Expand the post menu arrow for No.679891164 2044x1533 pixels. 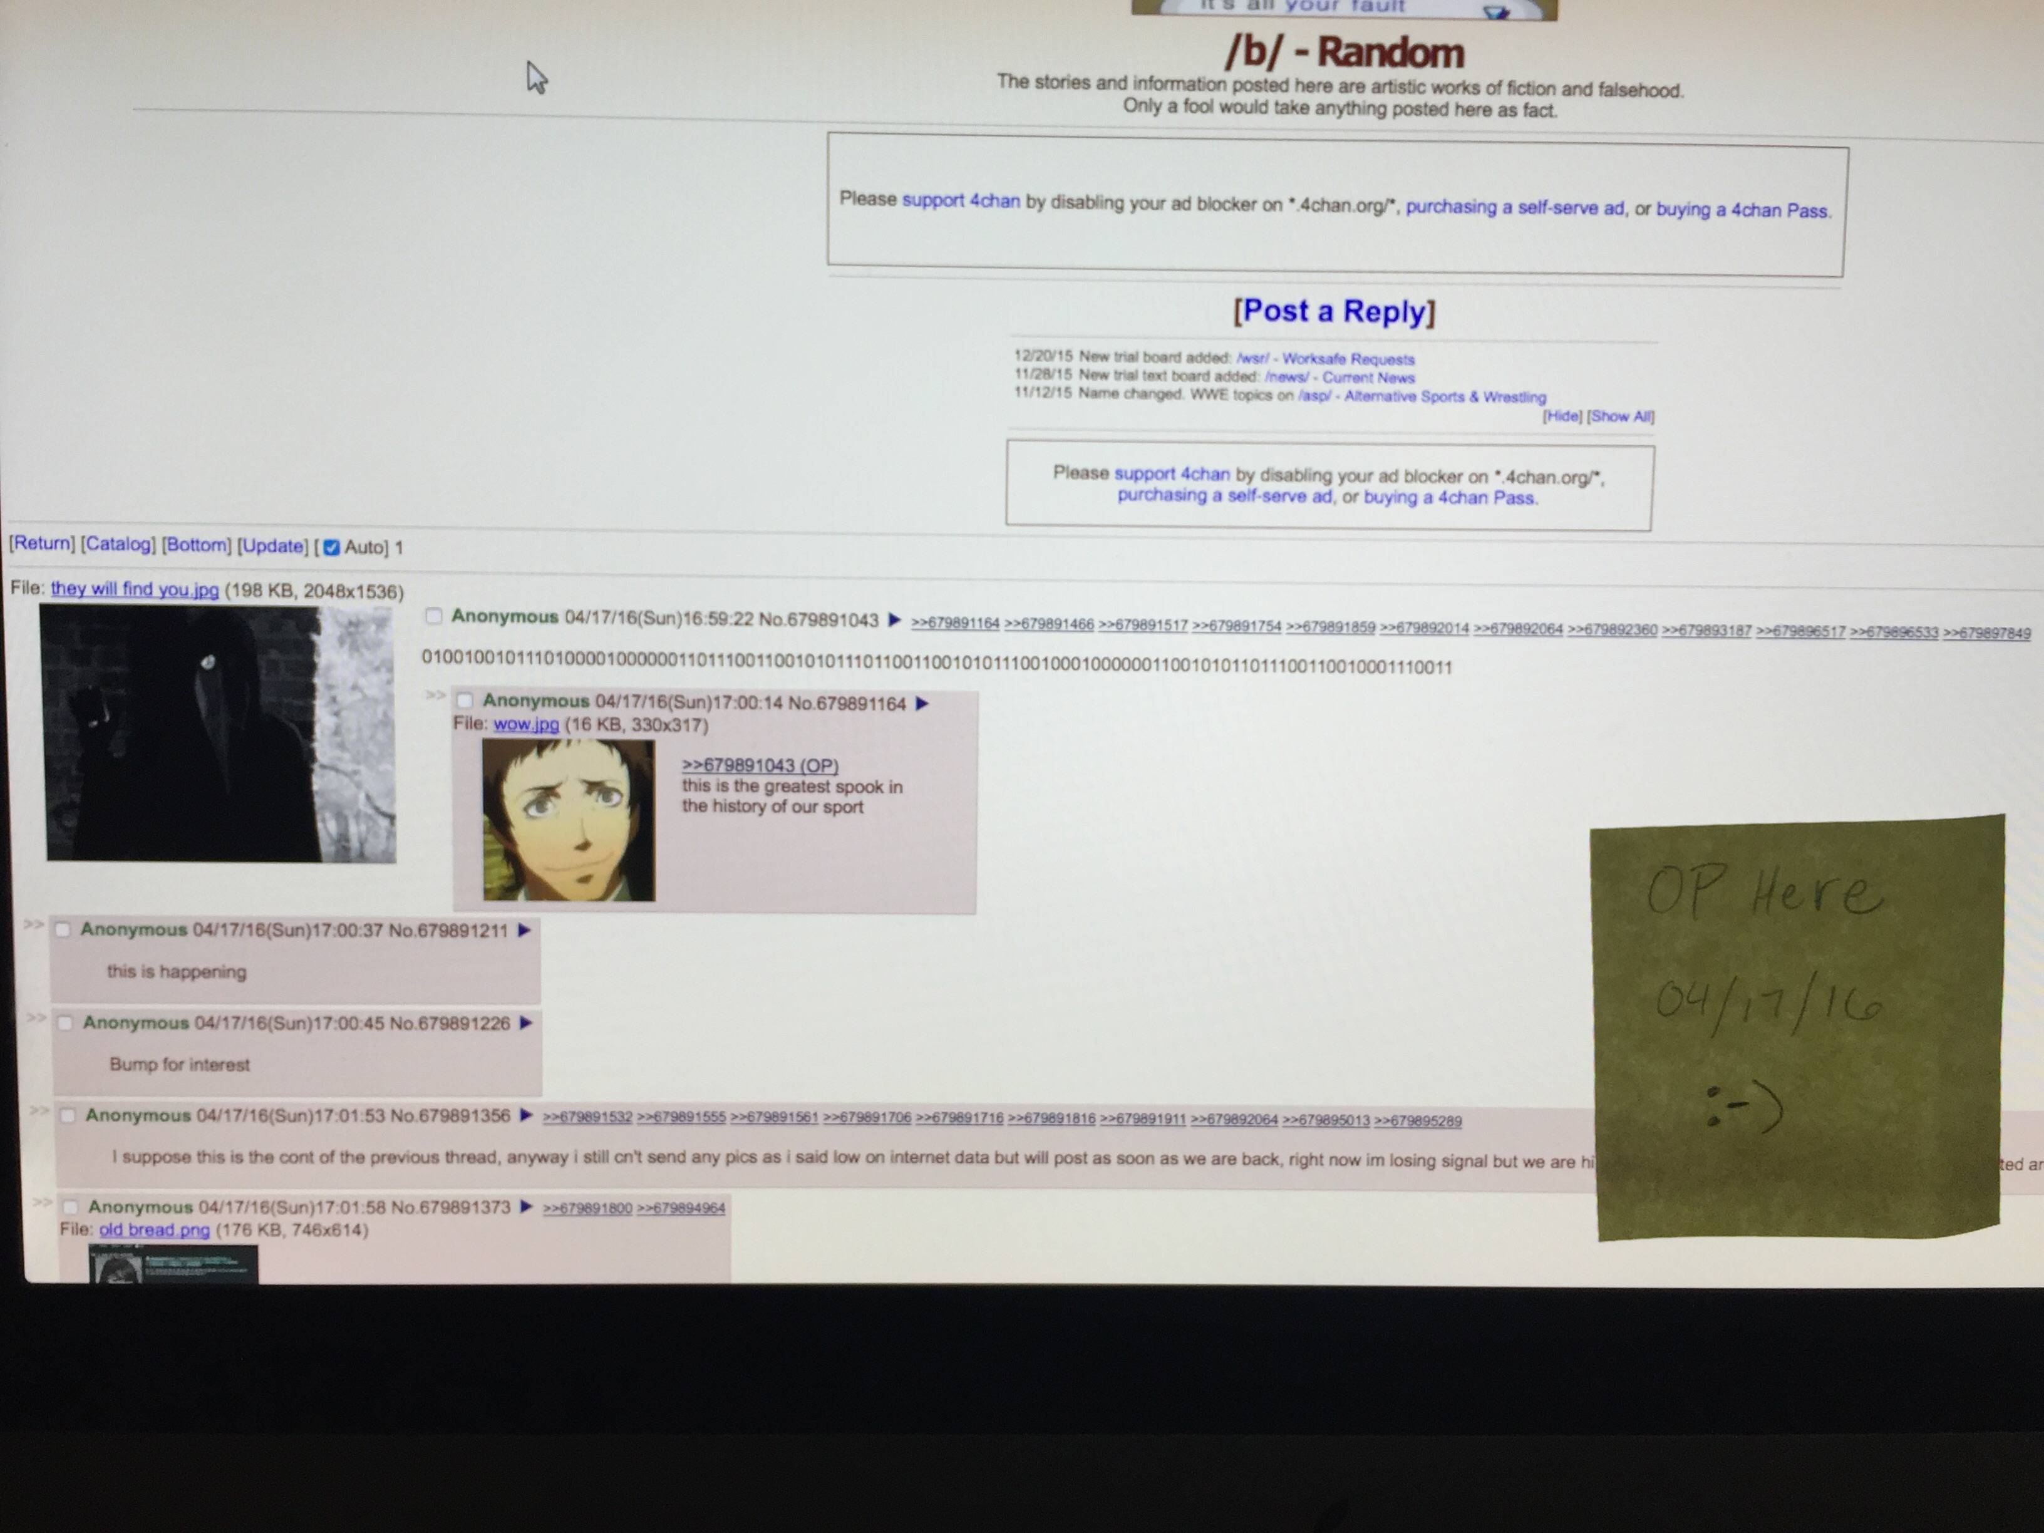(922, 704)
